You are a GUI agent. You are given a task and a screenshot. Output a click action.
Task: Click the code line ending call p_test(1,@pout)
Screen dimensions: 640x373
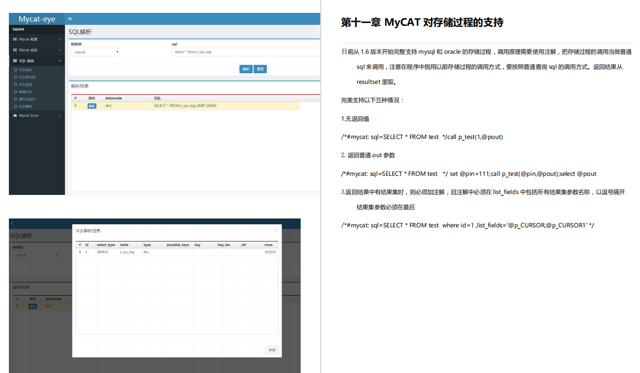click(421, 137)
